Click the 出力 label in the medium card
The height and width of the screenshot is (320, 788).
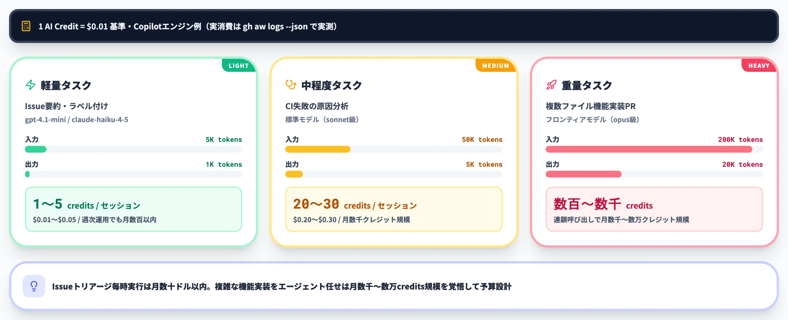[292, 165]
